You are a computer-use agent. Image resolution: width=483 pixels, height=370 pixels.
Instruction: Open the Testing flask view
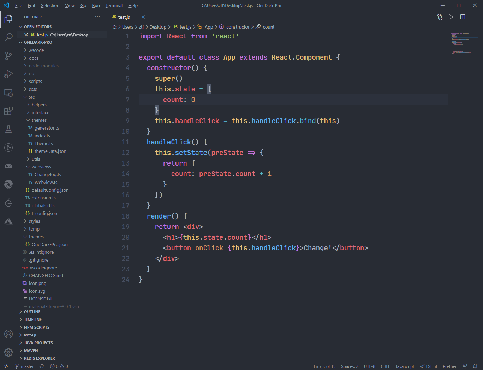8,129
